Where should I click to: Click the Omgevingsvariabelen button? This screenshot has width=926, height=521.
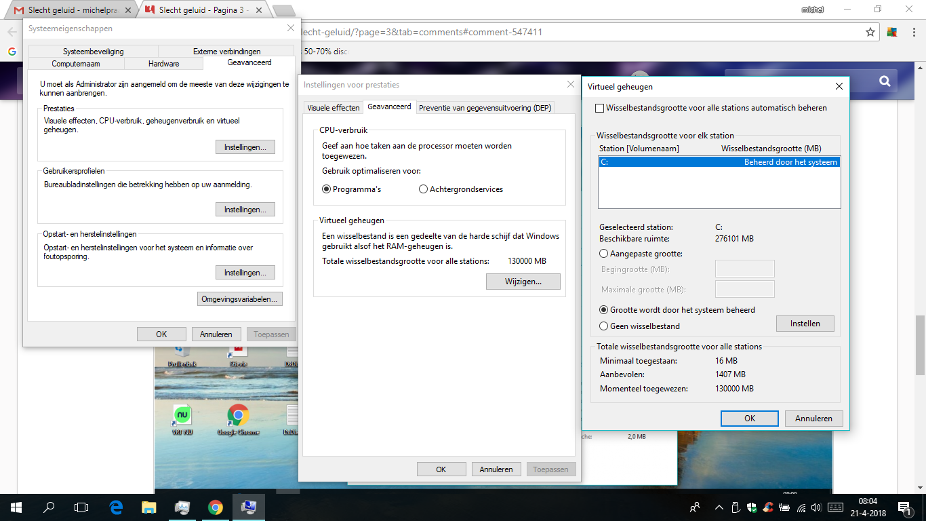pyautogui.click(x=241, y=299)
